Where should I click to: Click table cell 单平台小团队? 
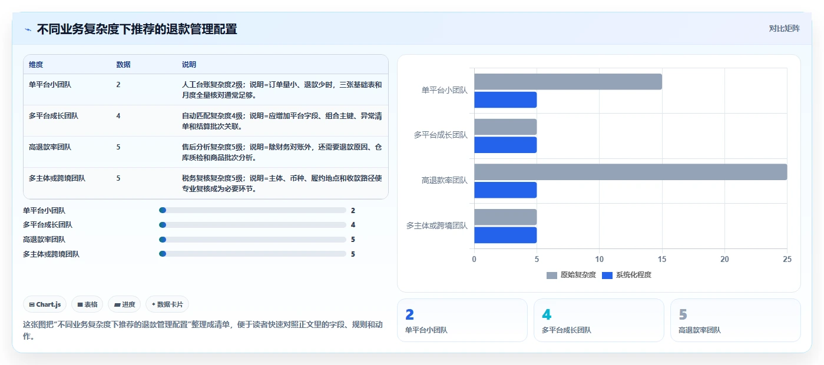click(50, 85)
